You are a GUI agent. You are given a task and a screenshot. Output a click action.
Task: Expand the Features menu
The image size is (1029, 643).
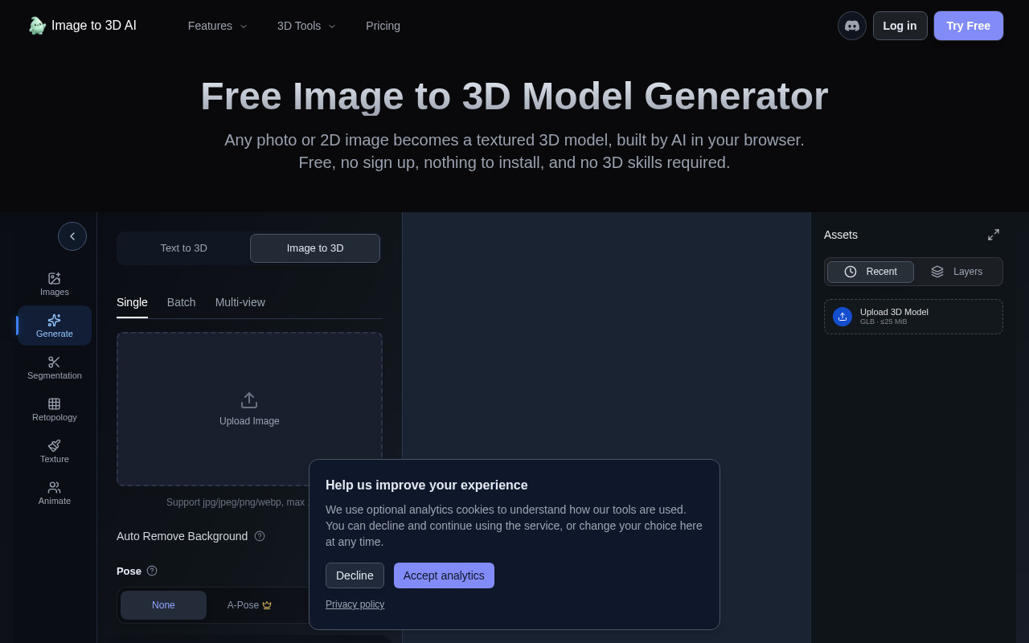[218, 26]
